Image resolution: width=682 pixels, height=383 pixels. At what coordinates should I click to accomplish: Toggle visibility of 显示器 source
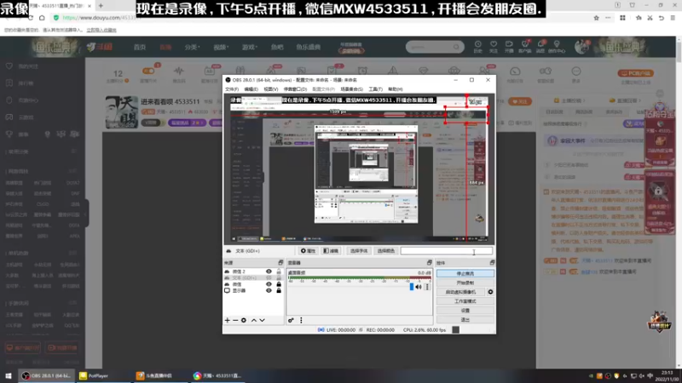(x=269, y=290)
